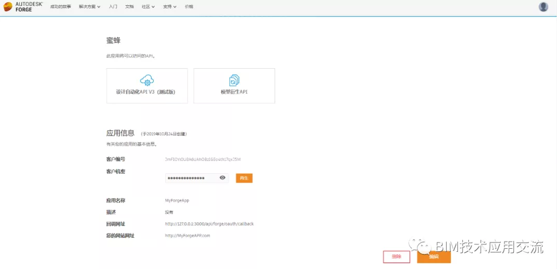Click the orange 编辑 edit button
The height and width of the screenshot is (269, 557).
coord(434,257)
